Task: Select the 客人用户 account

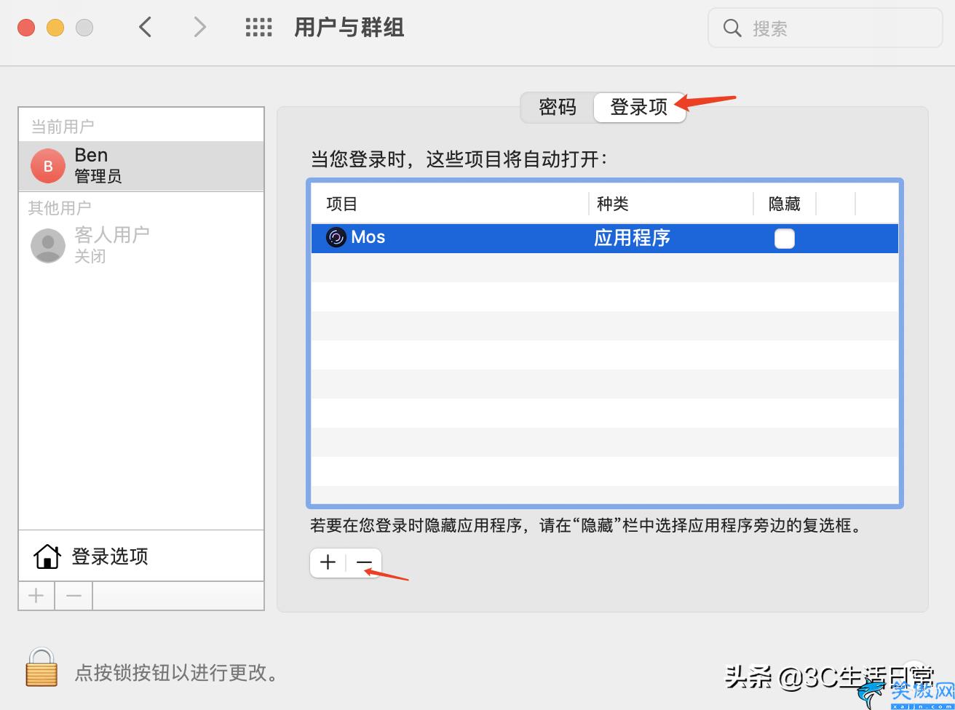Action: pos(141,245)
